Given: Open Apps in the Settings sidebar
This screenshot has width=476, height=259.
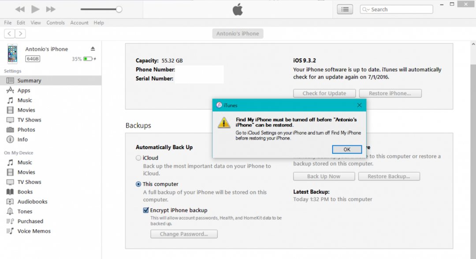Looking at the screenshot, I should pyautogui.click(x=24, y=90).
